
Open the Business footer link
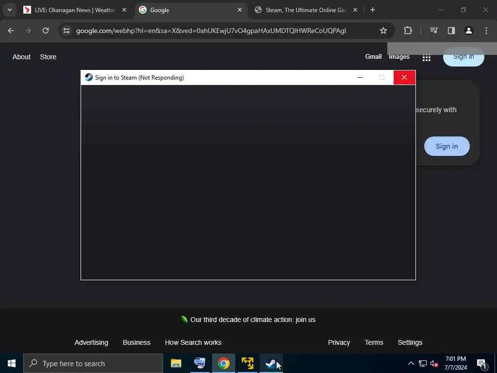(x=136, y=342)
